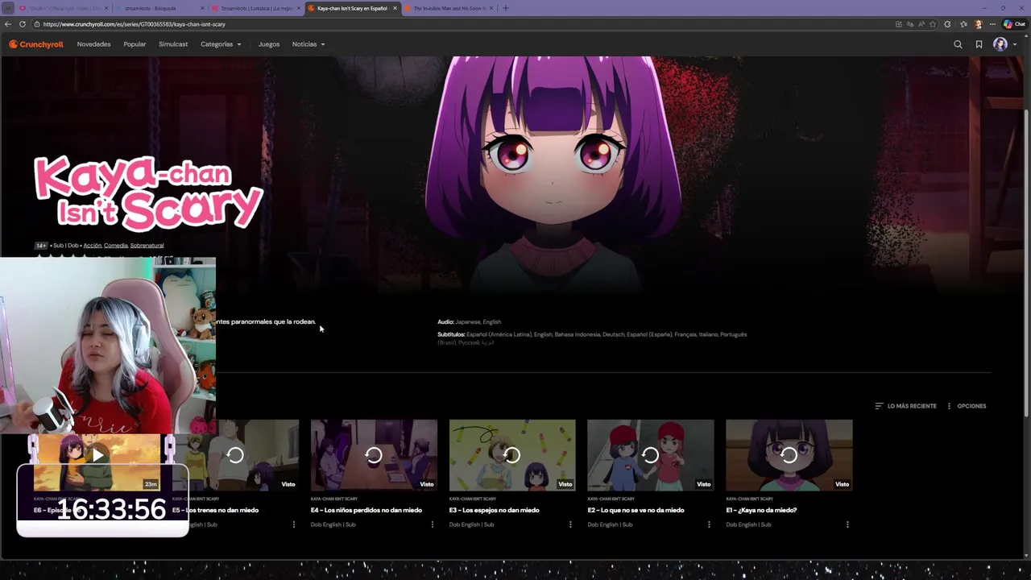Expand the Categorías dropdown
The height and width of the screenshot is (580, 1031).
point(221,44)
